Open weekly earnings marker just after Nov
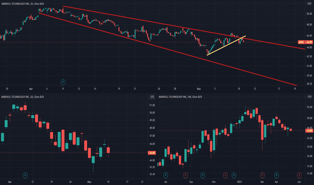Viewport: 314px width, 185px height. pyautogui.click(x=225, y=175)
